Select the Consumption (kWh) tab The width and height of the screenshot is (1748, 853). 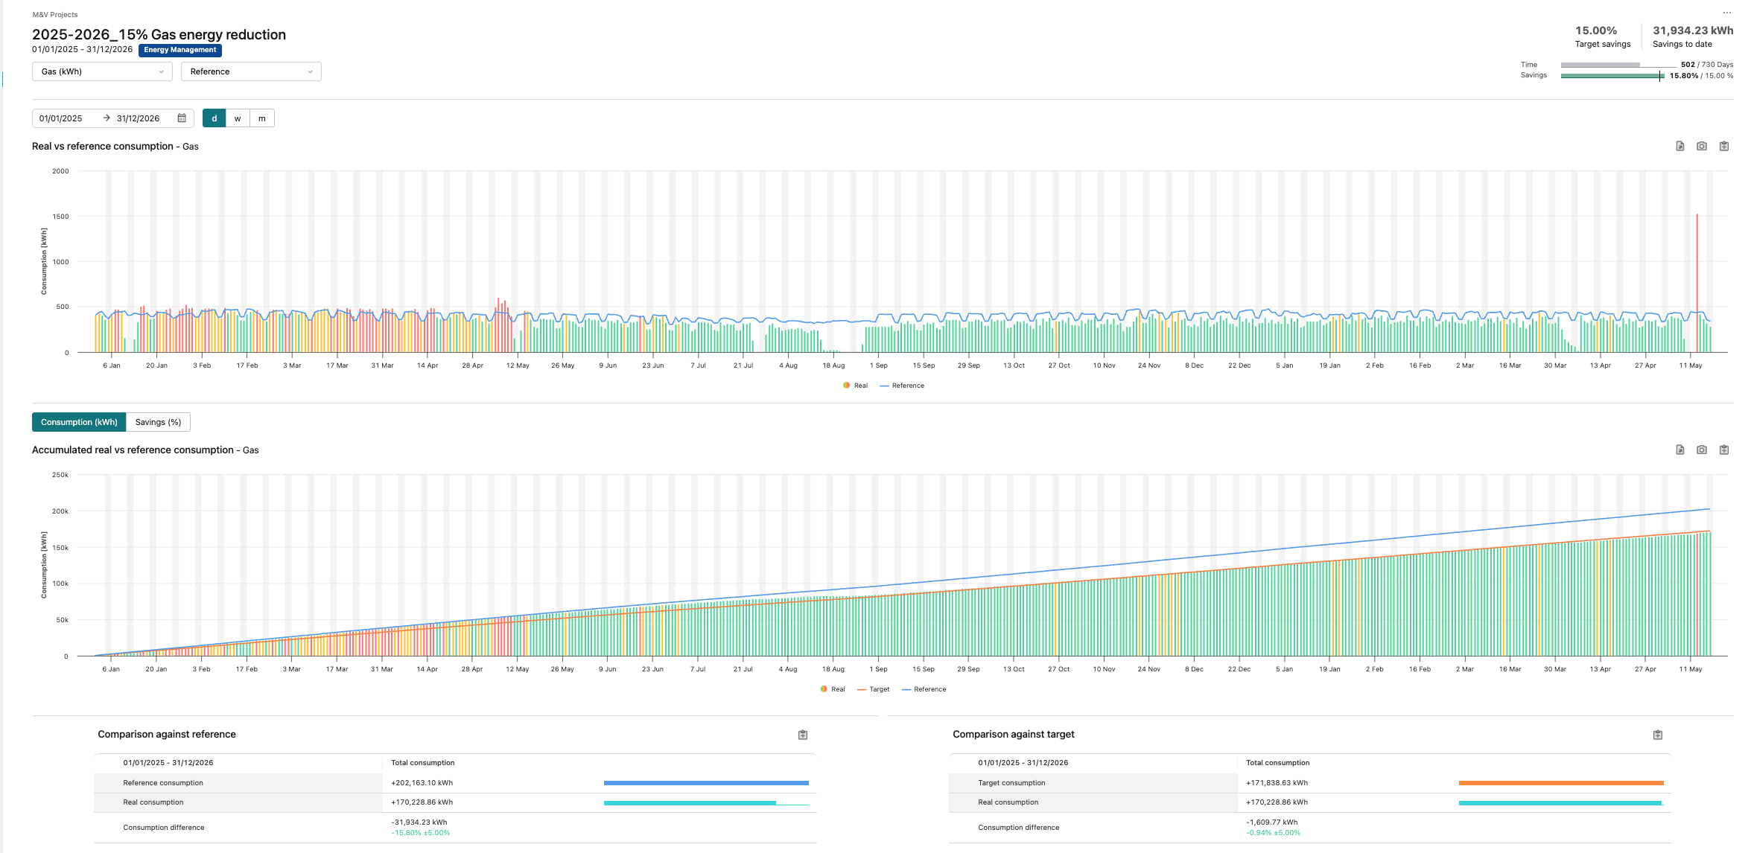click(x=79, y=422)
